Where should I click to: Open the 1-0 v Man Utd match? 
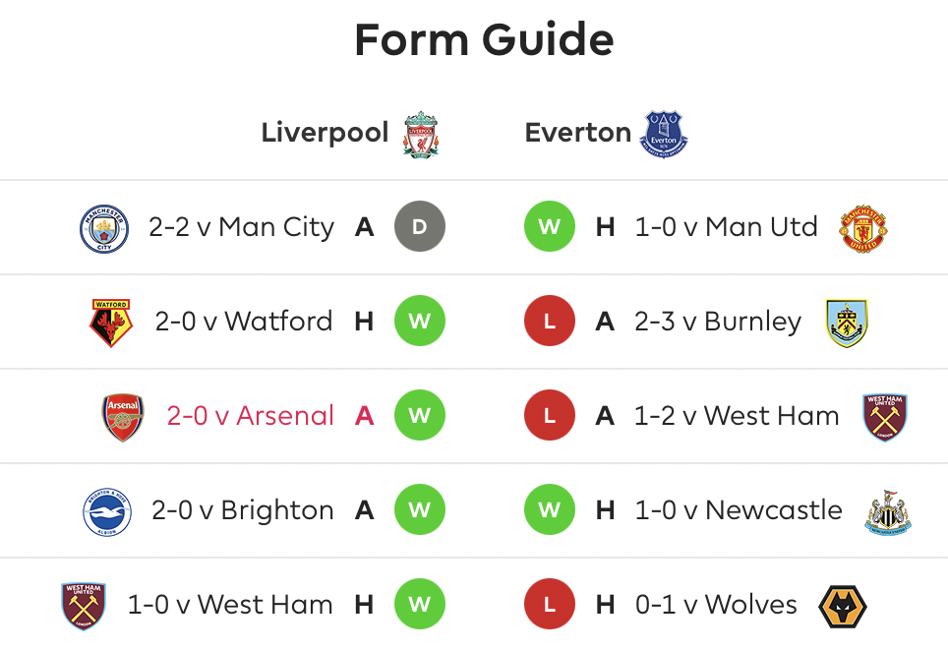pyautogui.click(x=726, y=227)
